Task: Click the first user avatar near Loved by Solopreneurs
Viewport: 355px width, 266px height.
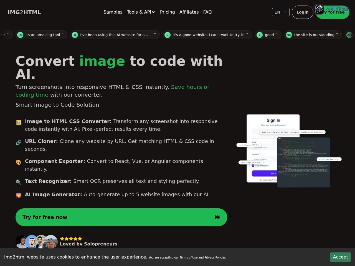Action: (22, 242)
